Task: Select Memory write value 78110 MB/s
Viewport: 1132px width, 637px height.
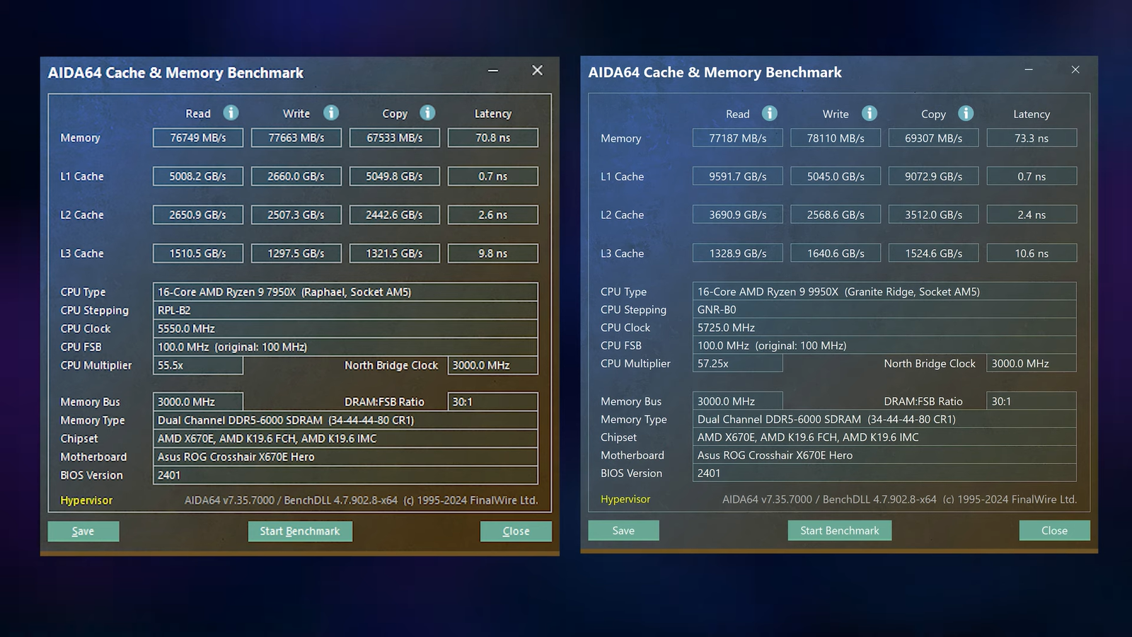Action: pyautogui.click(x=836, y=138)
